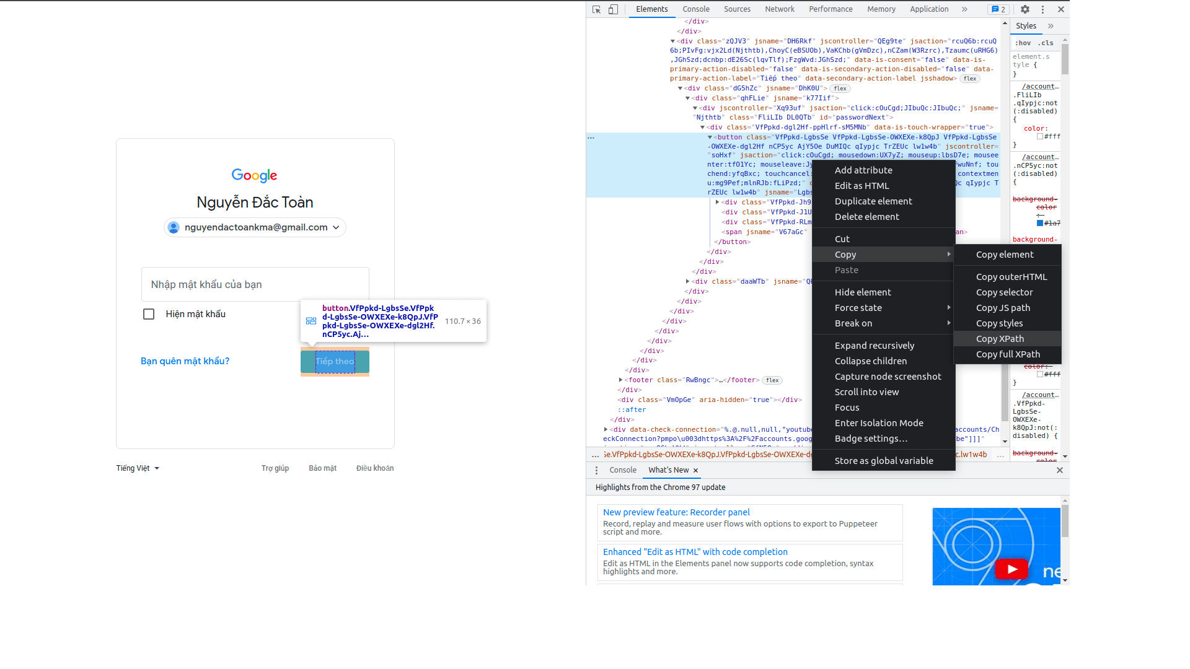Screen dimensions: 1190x669
Task: Toggle element state with :hov button
Action: [x=1023, y=43]
